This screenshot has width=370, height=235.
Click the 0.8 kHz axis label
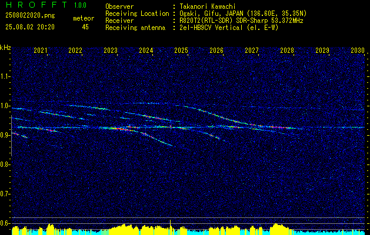[5, 164]
